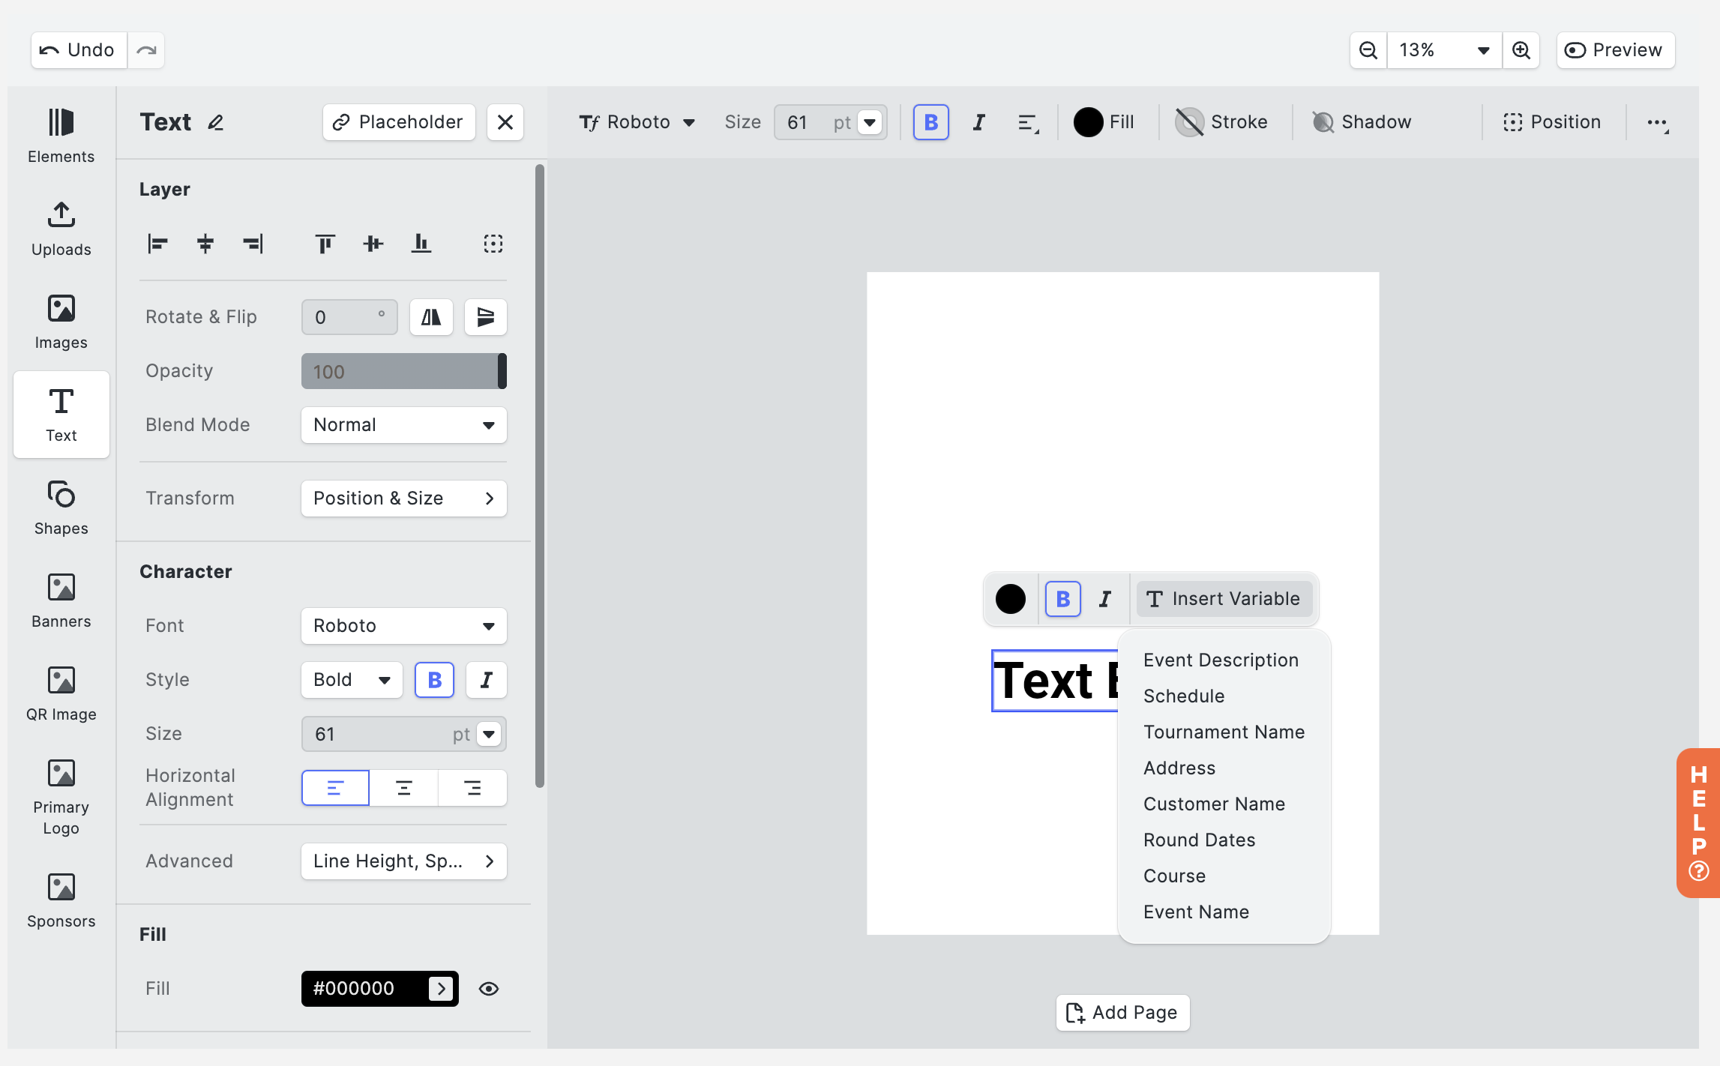Open the Bold style dropdown
This screenshot has height=1066, width=1720.
352,680
